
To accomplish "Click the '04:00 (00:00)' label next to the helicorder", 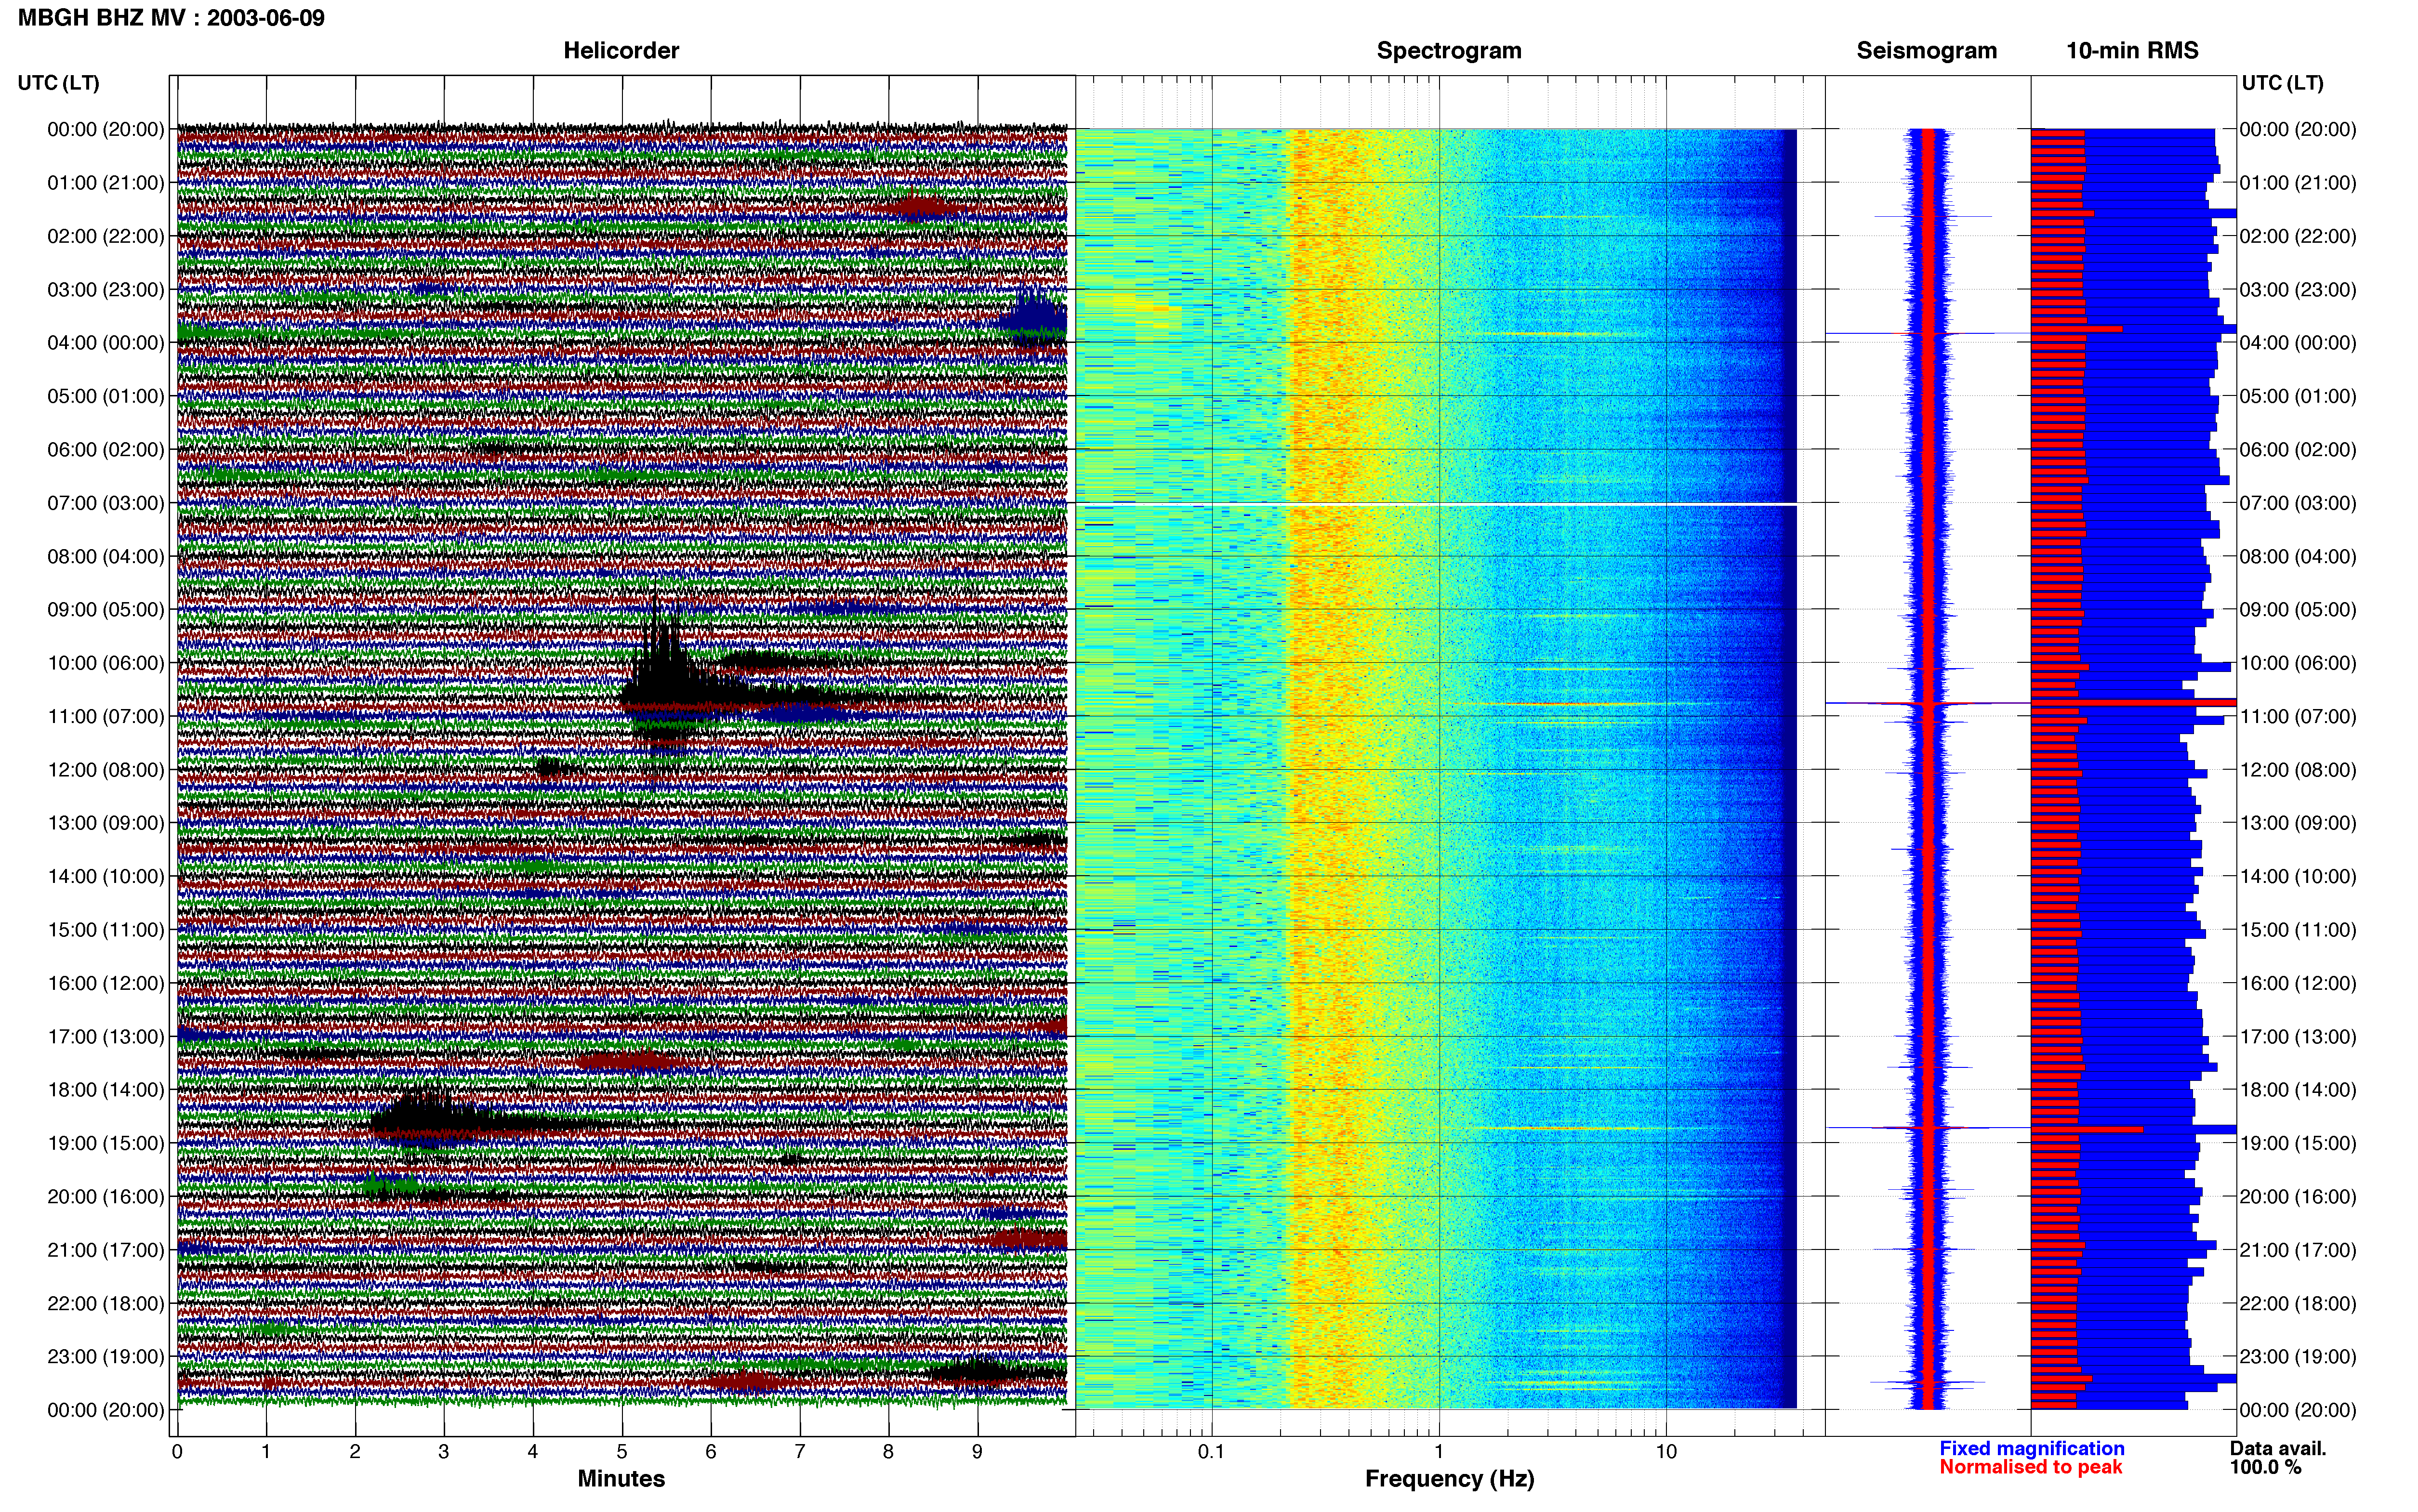I will [x=105, y=343].
